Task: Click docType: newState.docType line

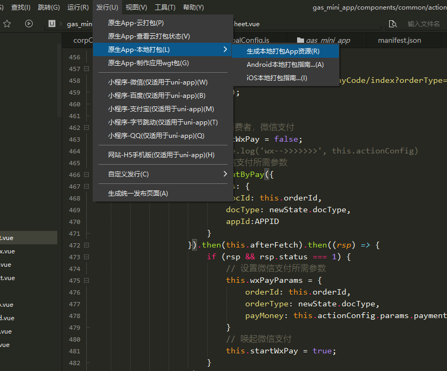Action: pyautogui.click(x=288, y=210)
